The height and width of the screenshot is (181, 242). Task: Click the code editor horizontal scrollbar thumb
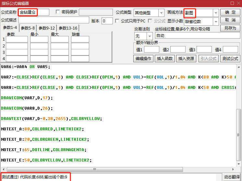(x=95, y=169)
